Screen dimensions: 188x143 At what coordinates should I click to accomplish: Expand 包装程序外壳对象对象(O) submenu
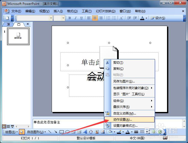129,88
